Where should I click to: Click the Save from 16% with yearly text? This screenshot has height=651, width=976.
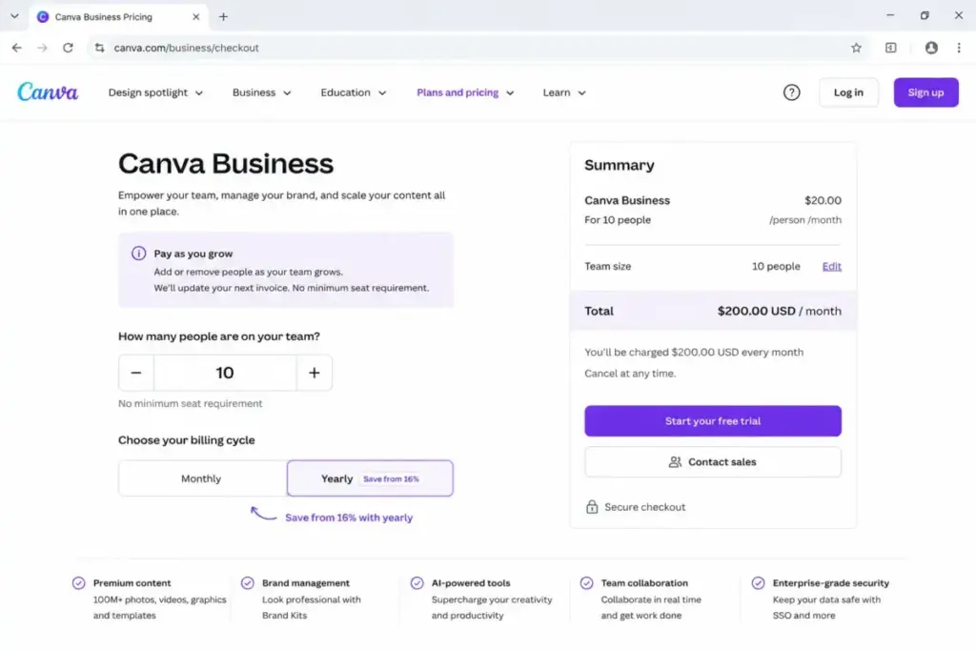[x=349, y=518]
